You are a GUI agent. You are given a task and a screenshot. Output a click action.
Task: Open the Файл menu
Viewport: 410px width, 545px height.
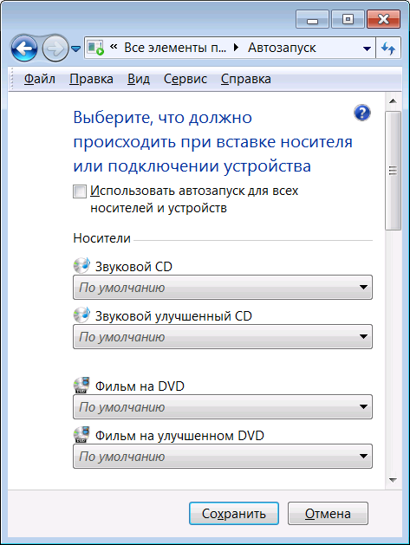click(x=40, y=79)
